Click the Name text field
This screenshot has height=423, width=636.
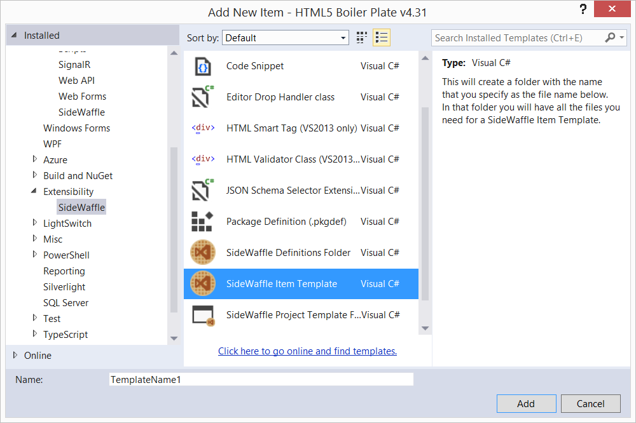(x=261, y=379)
